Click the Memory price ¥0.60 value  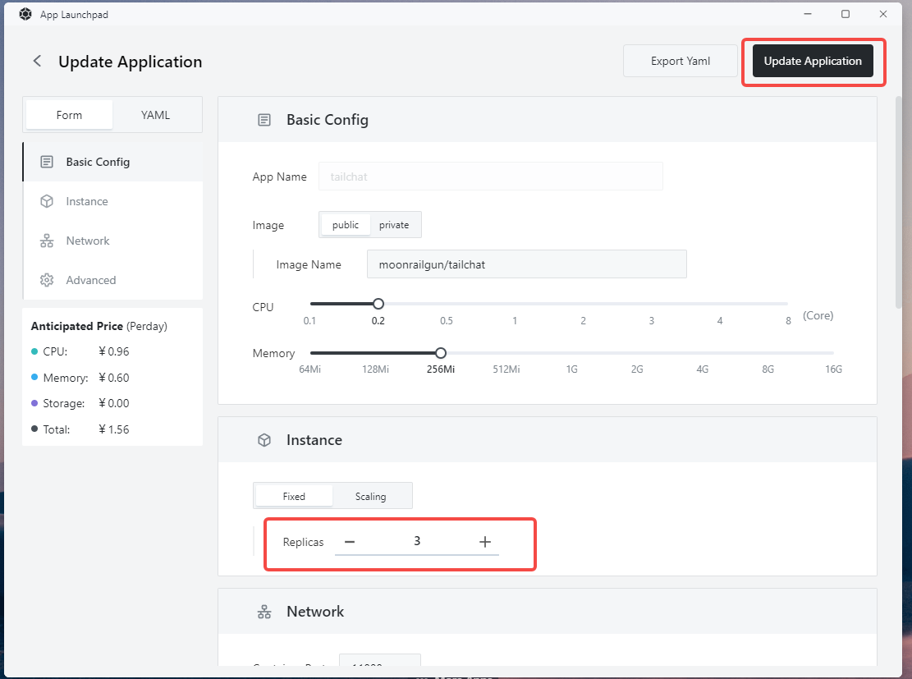pos(114,378)
